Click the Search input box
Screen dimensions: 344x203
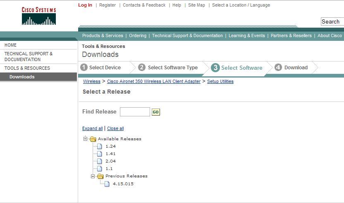tap(332, 21)
